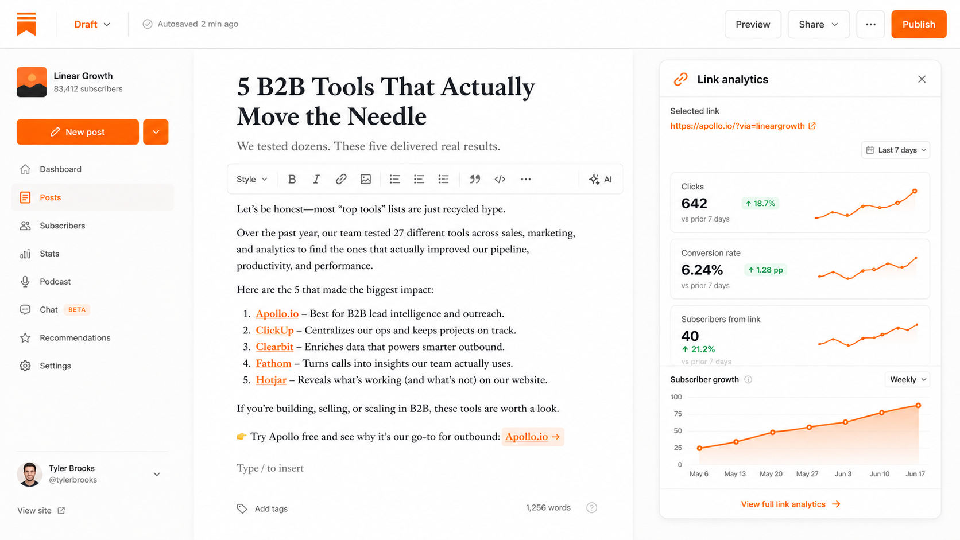Screen dimensions: 960x540
Task: Click the Jun 17 point on growth chart
Action: [x=918, y=406]
